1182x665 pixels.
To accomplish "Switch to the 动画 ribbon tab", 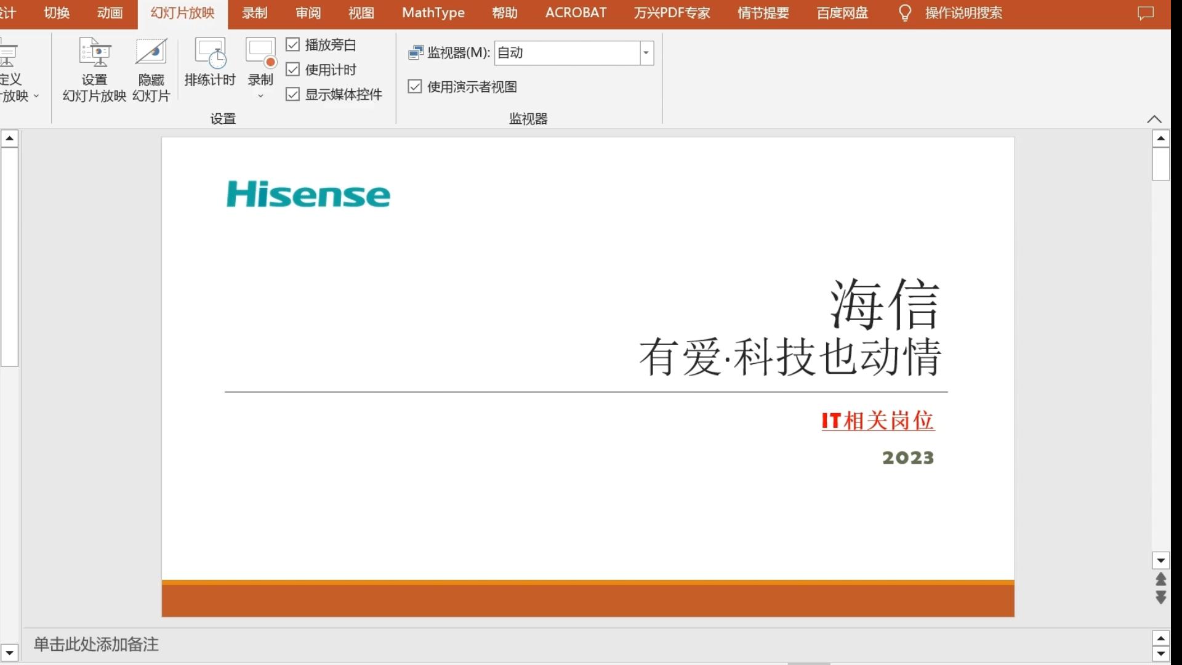I will [x=109, y=12].
